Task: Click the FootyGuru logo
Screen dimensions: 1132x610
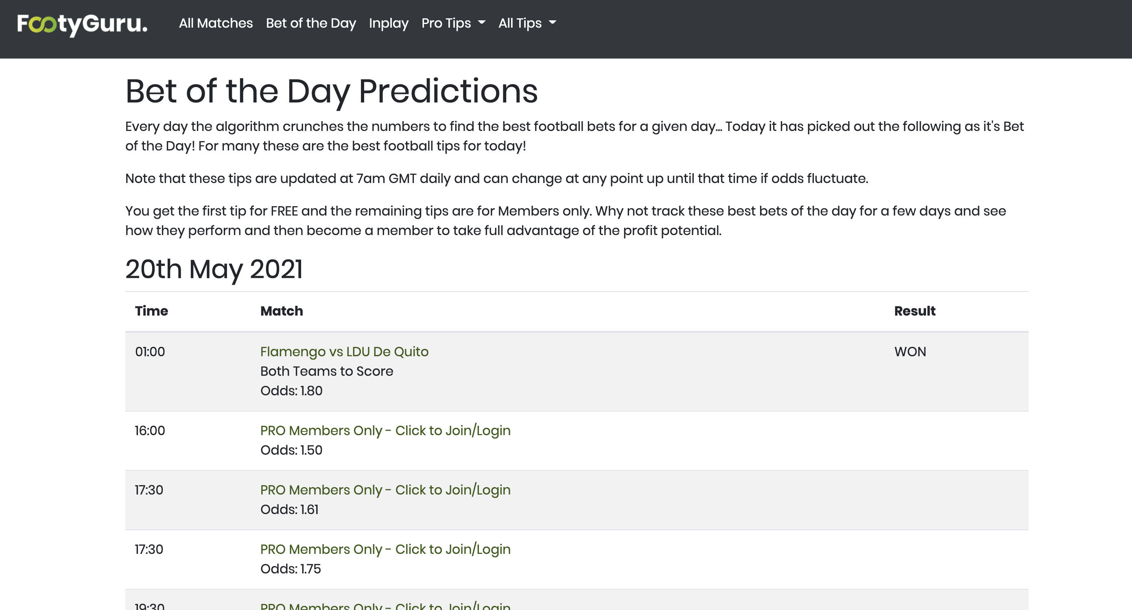Action: 82,24
